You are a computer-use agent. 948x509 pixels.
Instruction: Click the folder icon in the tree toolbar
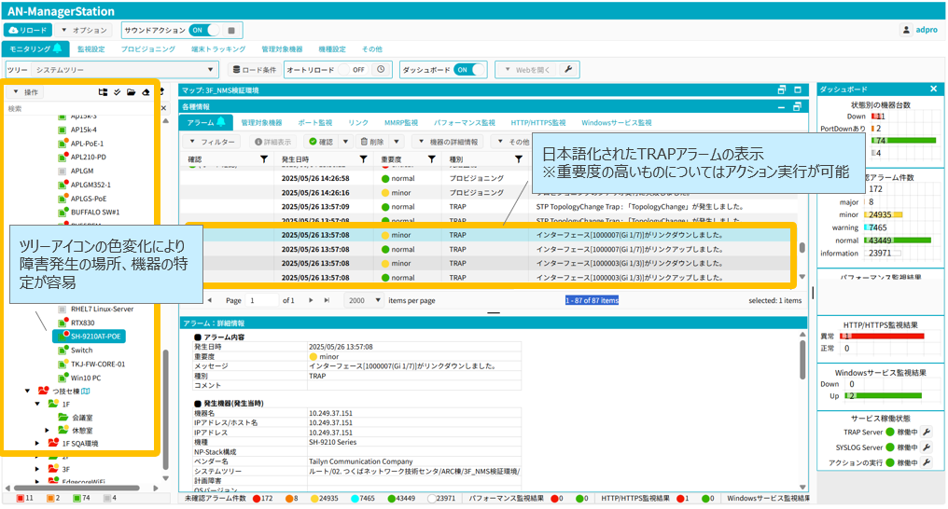(132, 92)
